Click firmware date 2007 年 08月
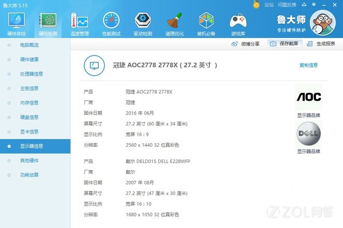Image resolution: width=343 pixels, height=228 pixels. pos(140,183)
